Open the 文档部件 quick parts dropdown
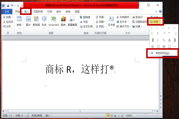The width and height of the screenshot is (179, 119). click(124, 17)
